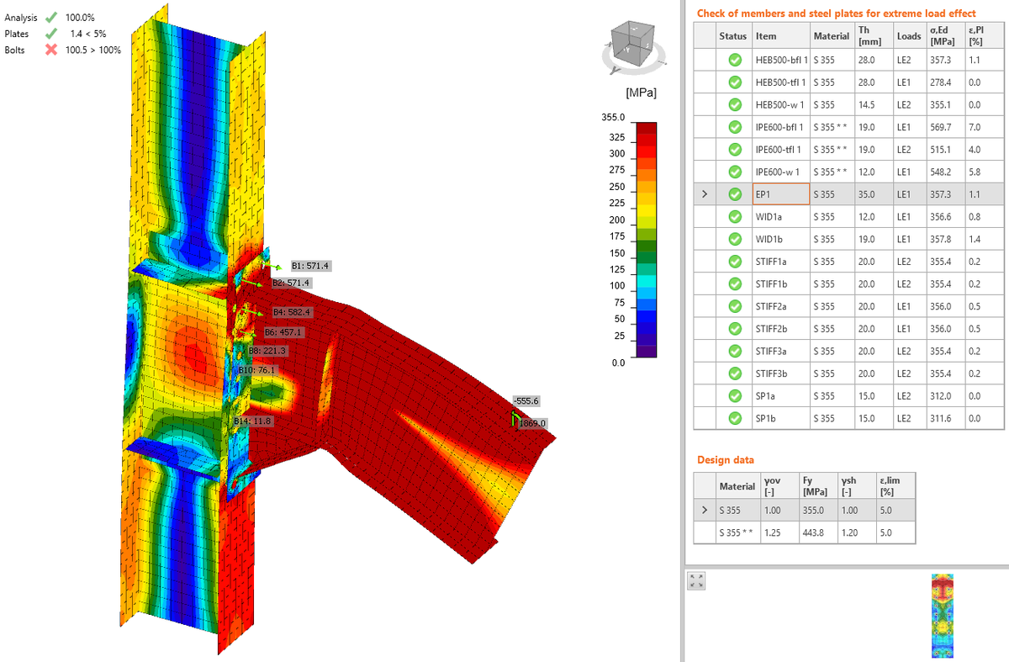Click the Th [mm] column header
The width and height of the screenshot is (1009, 662).
(x=872, y=35)
